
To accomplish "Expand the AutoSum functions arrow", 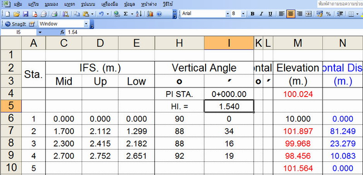I will pos(132,14).
